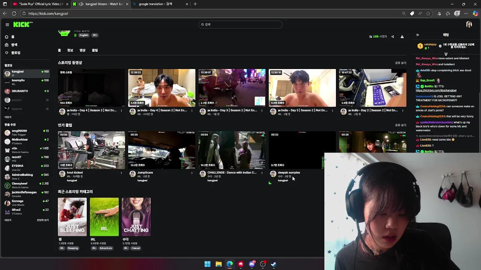The width and height of the screenshot is (481, 270).
Task: Open options for JumpScare clip
Action: 192,173
